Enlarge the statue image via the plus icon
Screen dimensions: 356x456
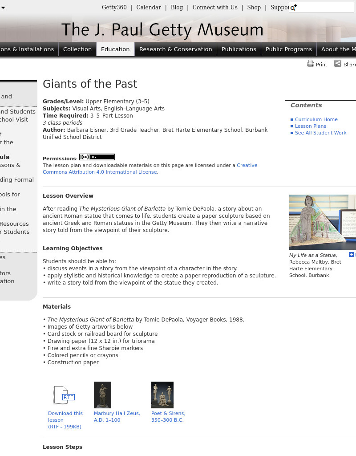click(352, 254)
